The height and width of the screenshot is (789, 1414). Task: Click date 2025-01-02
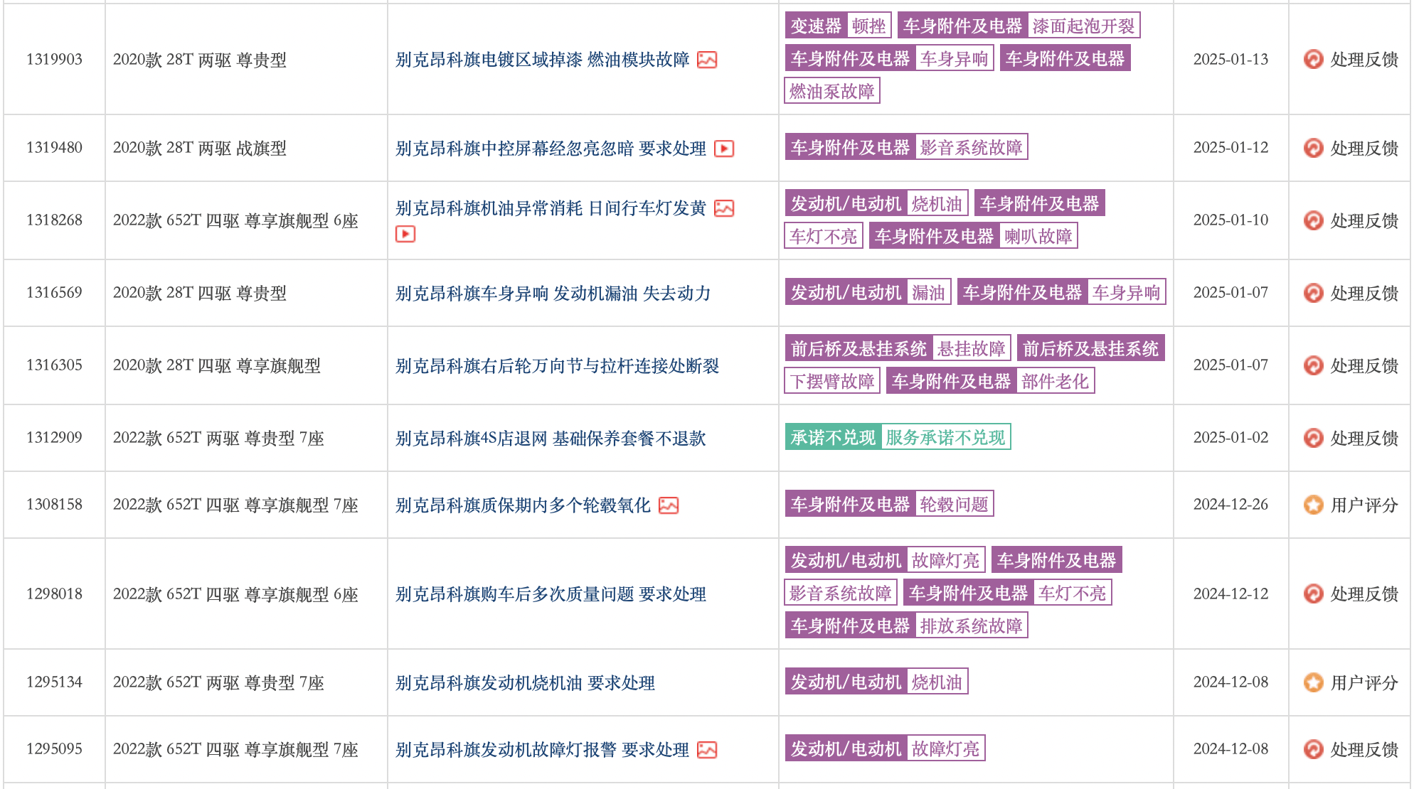click(x=1230, y=438)
